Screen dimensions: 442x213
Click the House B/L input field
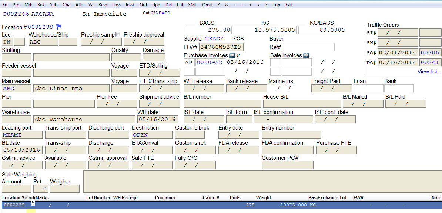302,104
